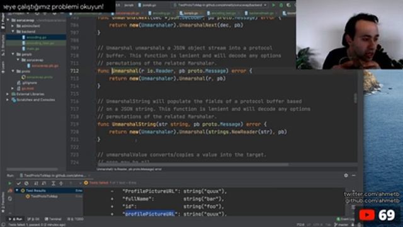
Task: Click the editor vertical scrollbar thumb
Action: [355, 98]
